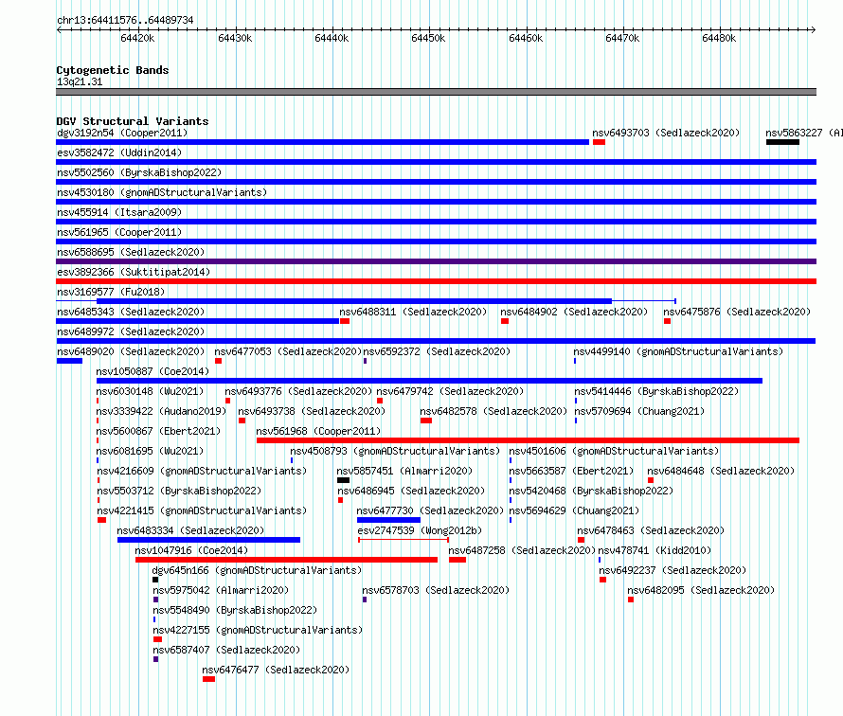Select nsv6485343 (Sedlazeck2020) variant label
This screenshot has height=716, width=843.
(x=131, y=312)
